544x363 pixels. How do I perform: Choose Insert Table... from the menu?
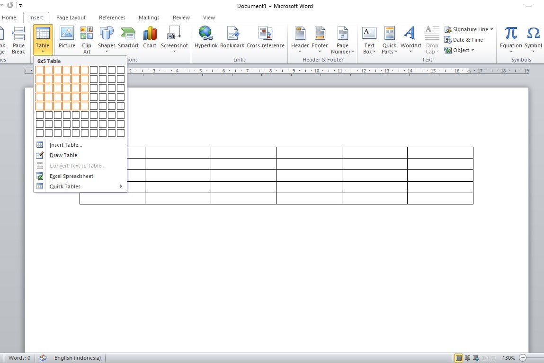click(66, 145)
